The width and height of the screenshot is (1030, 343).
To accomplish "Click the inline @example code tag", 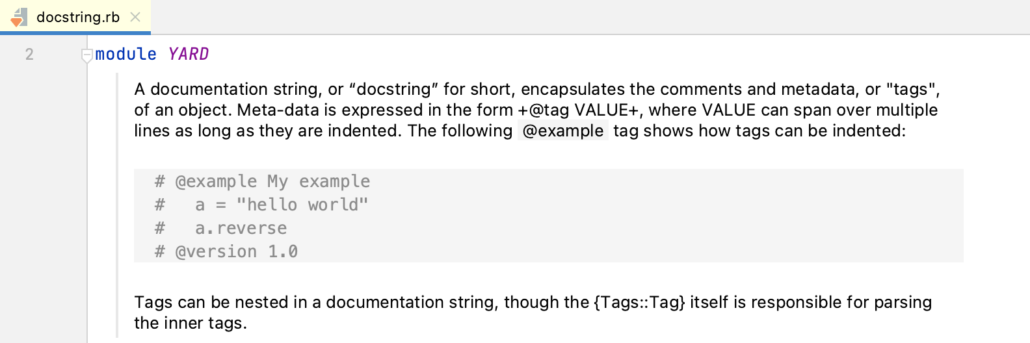I will tap(563, 131).
